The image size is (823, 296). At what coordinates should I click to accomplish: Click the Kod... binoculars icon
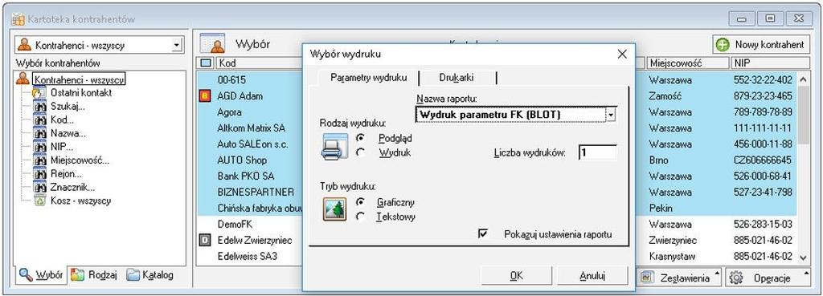40,120
